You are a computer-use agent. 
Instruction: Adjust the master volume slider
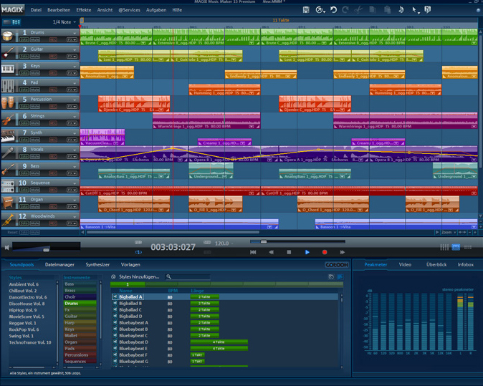click(46, 250)
